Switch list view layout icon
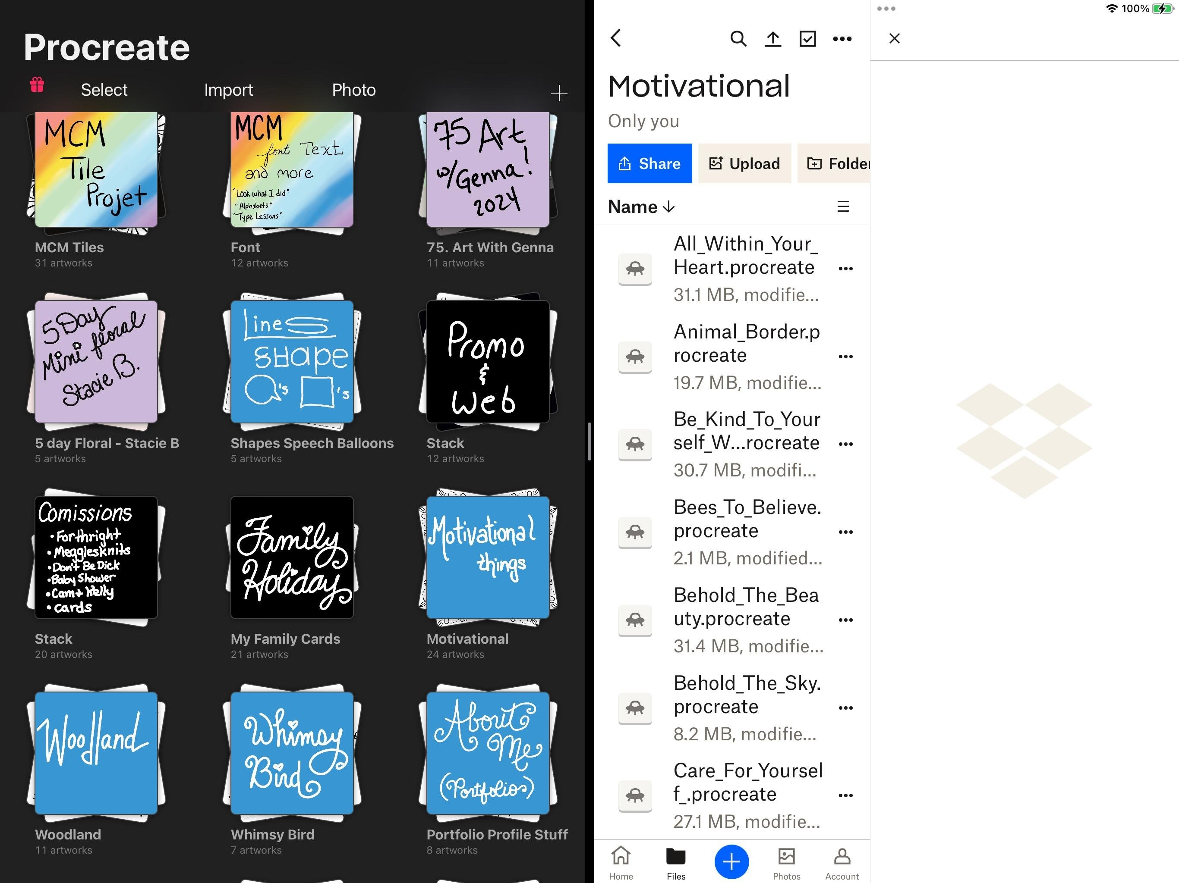The image size is (1179, 883). click(x=843, y=206)
